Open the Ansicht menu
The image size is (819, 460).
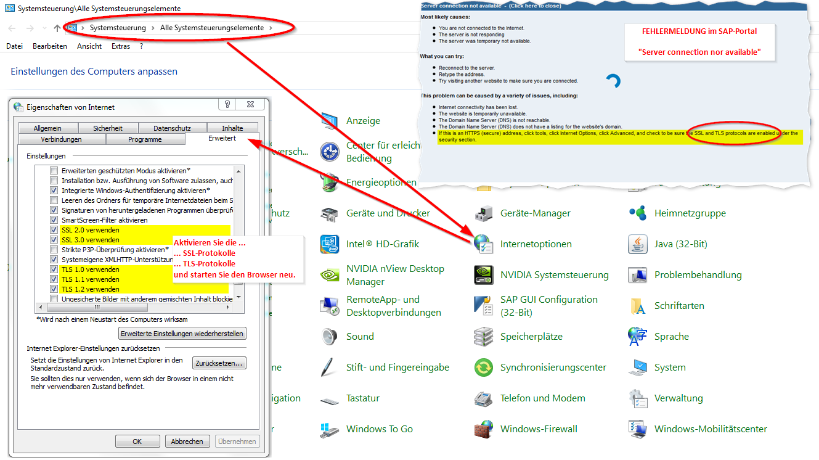(x=89, y=46)
